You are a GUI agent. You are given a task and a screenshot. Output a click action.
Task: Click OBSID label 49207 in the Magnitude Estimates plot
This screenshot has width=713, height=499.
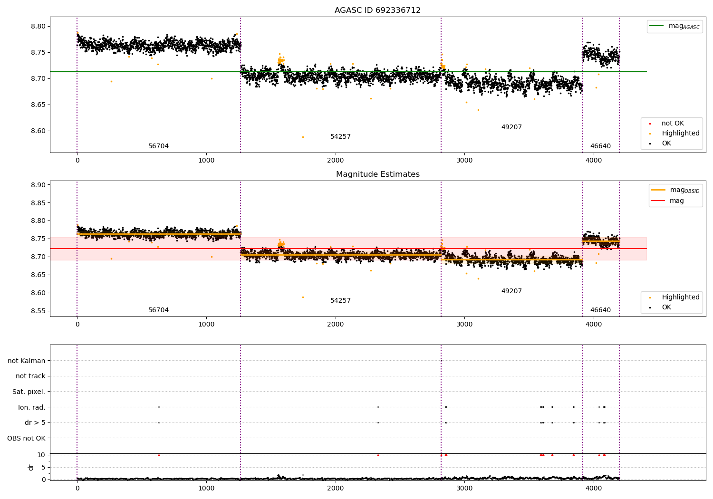tap(511, 291)
